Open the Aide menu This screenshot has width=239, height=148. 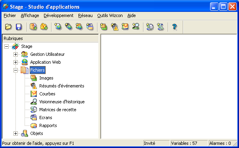[x=132, y=15]
